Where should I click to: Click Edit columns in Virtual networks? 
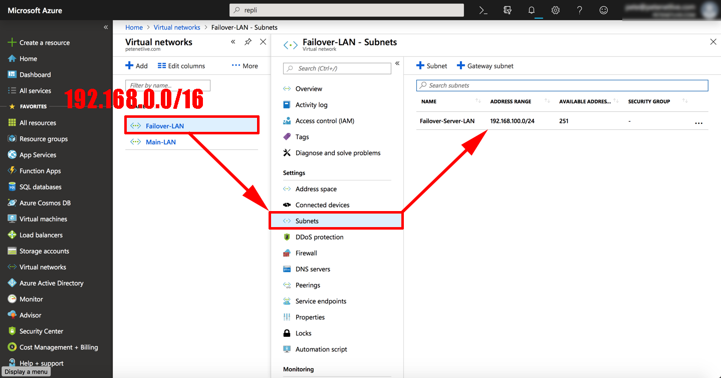pos(181,66)
